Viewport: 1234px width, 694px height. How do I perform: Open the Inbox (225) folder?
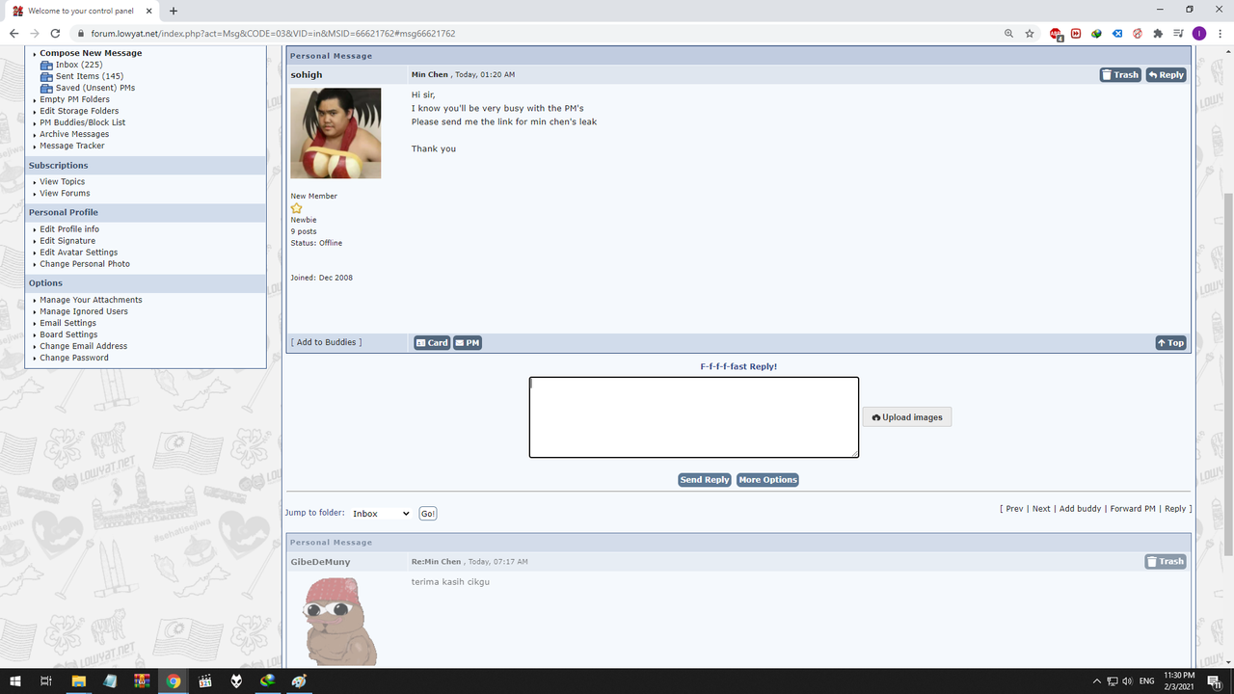[x=78, y=65]
